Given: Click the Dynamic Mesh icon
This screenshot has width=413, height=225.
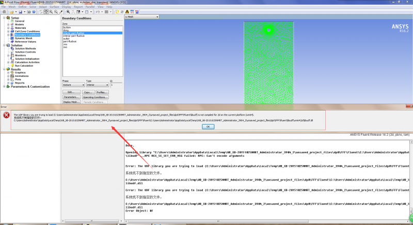Looking at the screenshot, I should click(x=12, y=38).
